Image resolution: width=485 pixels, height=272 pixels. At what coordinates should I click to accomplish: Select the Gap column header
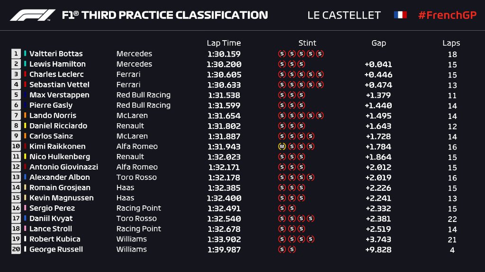(x=378, y=43)
